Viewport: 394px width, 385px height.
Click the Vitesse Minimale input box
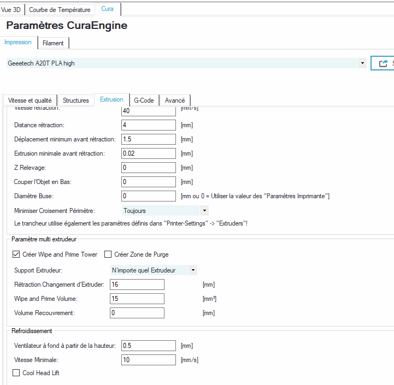148,360
